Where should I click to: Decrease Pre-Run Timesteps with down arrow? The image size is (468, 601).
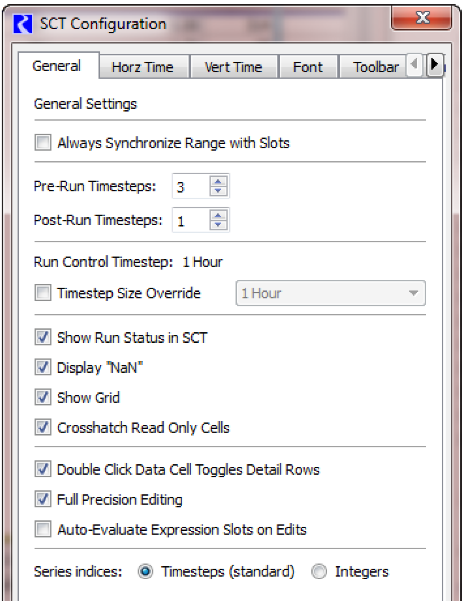(218, 191)
